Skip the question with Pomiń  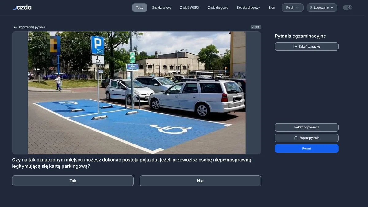[307, 148]
